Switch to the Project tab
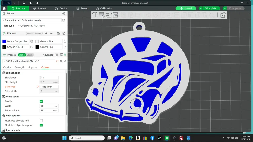Viewport: 253px width, 142px height. (83, 8)
